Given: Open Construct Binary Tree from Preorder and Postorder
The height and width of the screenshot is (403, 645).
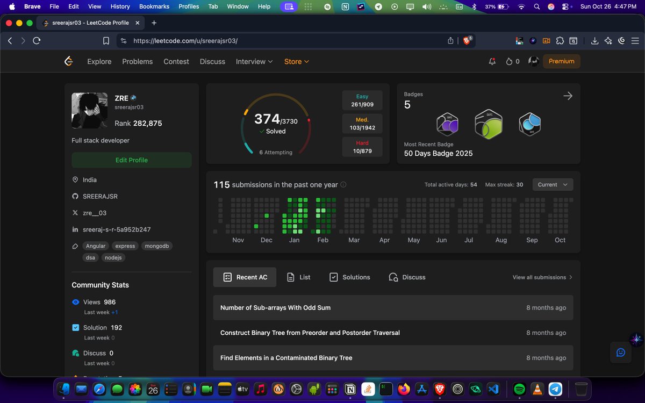Looking at the screenshot, I should 393,333.
